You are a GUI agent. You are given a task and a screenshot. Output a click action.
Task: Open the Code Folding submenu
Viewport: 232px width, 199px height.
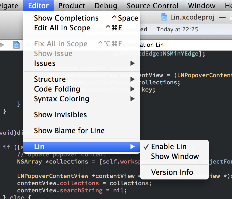57,89
